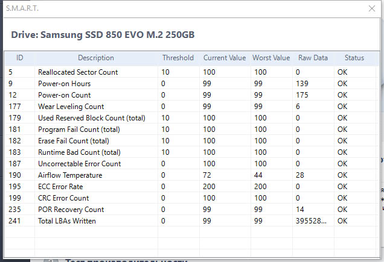Viewport: 384px width, 262px height.
Task: Select the Reallocated Sector Count row
Action: (x=191, y=72)
